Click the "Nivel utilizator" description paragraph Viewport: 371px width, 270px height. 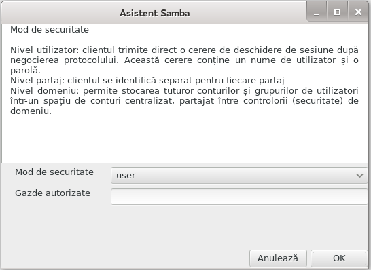(184, 60)
